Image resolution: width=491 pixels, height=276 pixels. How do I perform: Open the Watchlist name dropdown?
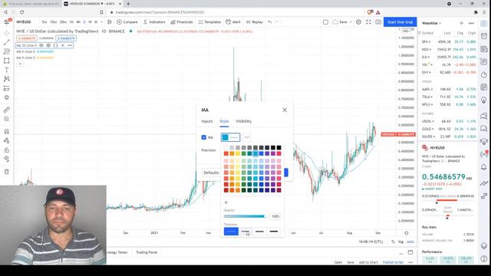431,23
